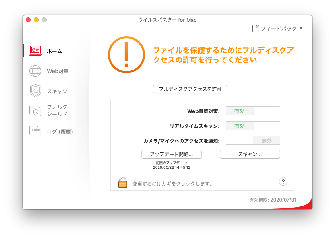Click the スキャン shield icon
The height and width of the screenshot is (239, 335).
click(36, 91)
